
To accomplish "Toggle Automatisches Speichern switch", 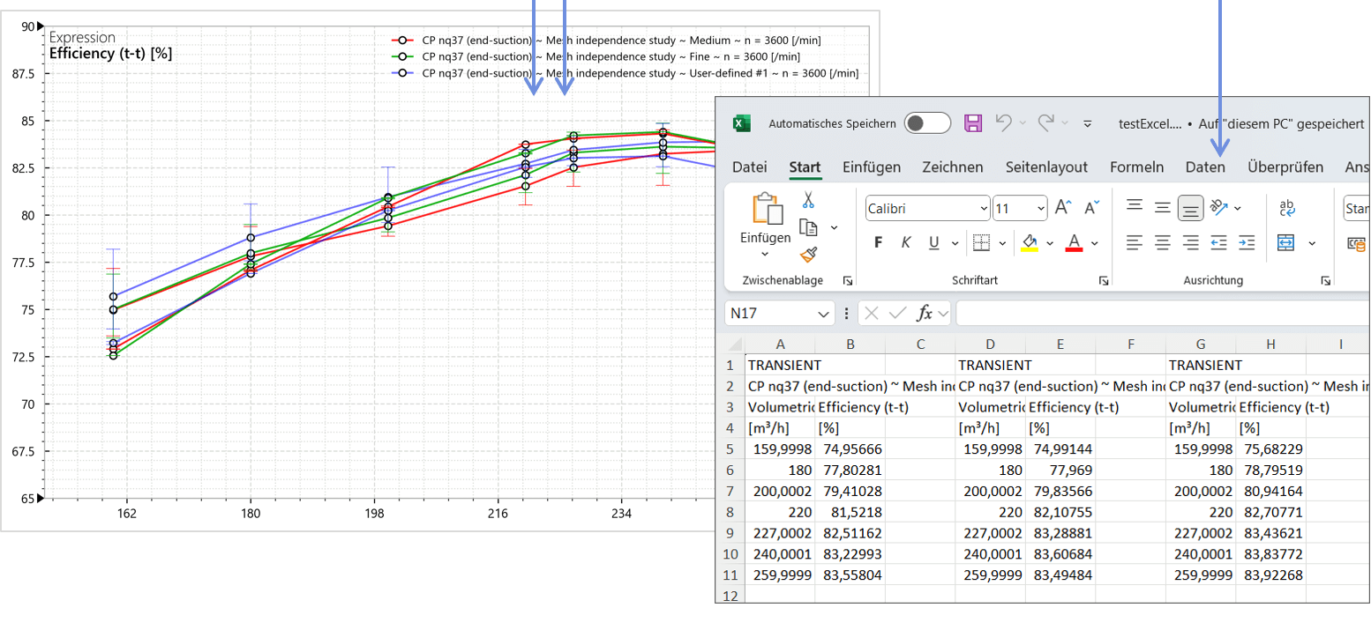I will pos(928,123).
